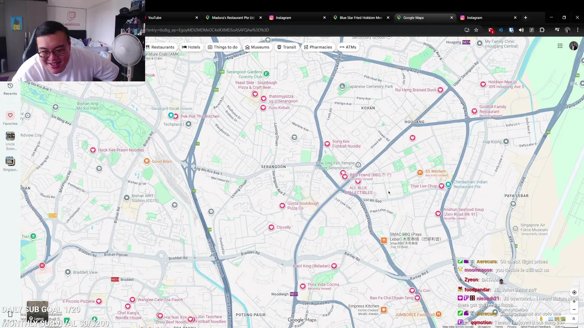Viewport: 584px width, 328px height.
Task: Select the Things to do chip
Action: [223, 47]
